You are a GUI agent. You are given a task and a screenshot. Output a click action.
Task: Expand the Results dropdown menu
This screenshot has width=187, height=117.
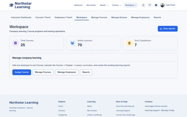tap(104, 5)
